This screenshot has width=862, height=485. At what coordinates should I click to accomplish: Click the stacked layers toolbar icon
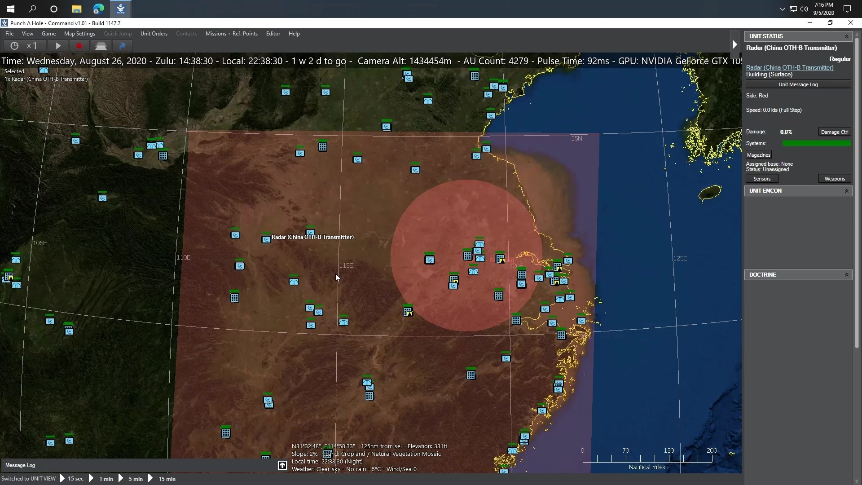[x=101, y=46]
